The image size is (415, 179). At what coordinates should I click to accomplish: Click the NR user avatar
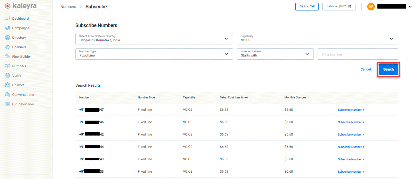tap(371, 6)
